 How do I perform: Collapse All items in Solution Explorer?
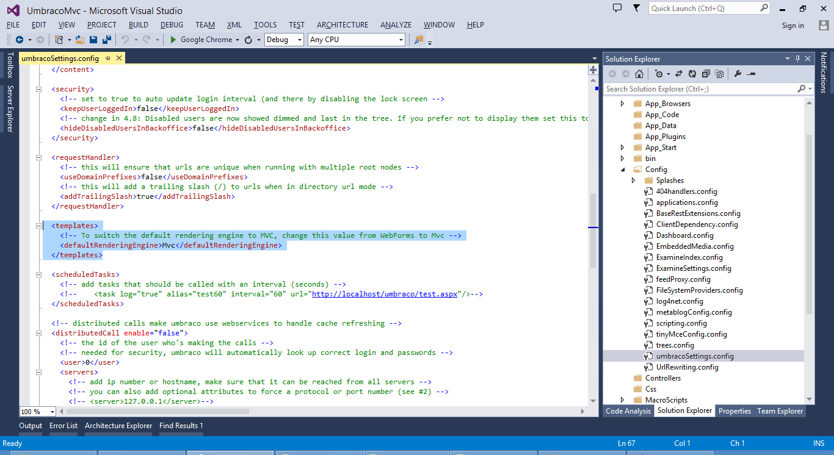pos(706,74)
